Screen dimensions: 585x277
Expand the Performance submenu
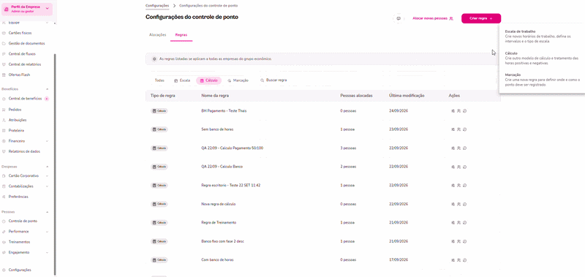(47, 232)
